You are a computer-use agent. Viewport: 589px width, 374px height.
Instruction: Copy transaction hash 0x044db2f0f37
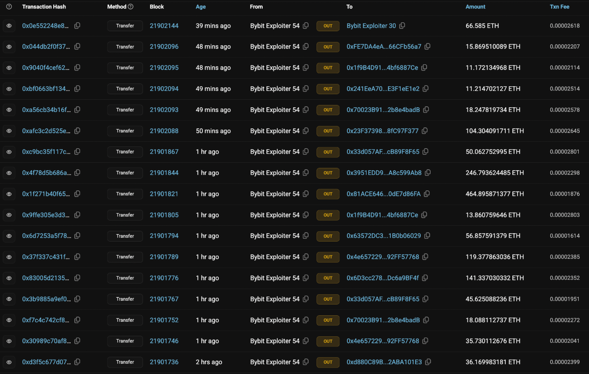coord(77,47)
